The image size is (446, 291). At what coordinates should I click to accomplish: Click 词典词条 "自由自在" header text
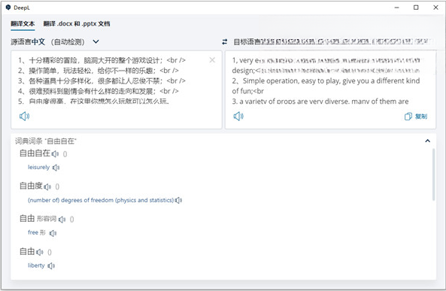[x=46, y=141]
